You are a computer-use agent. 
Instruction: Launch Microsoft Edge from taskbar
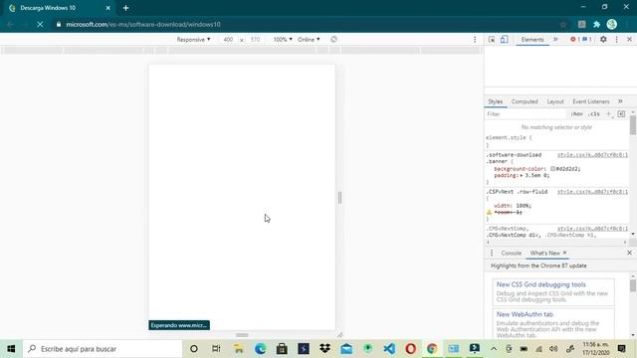[x=260, y=349]
